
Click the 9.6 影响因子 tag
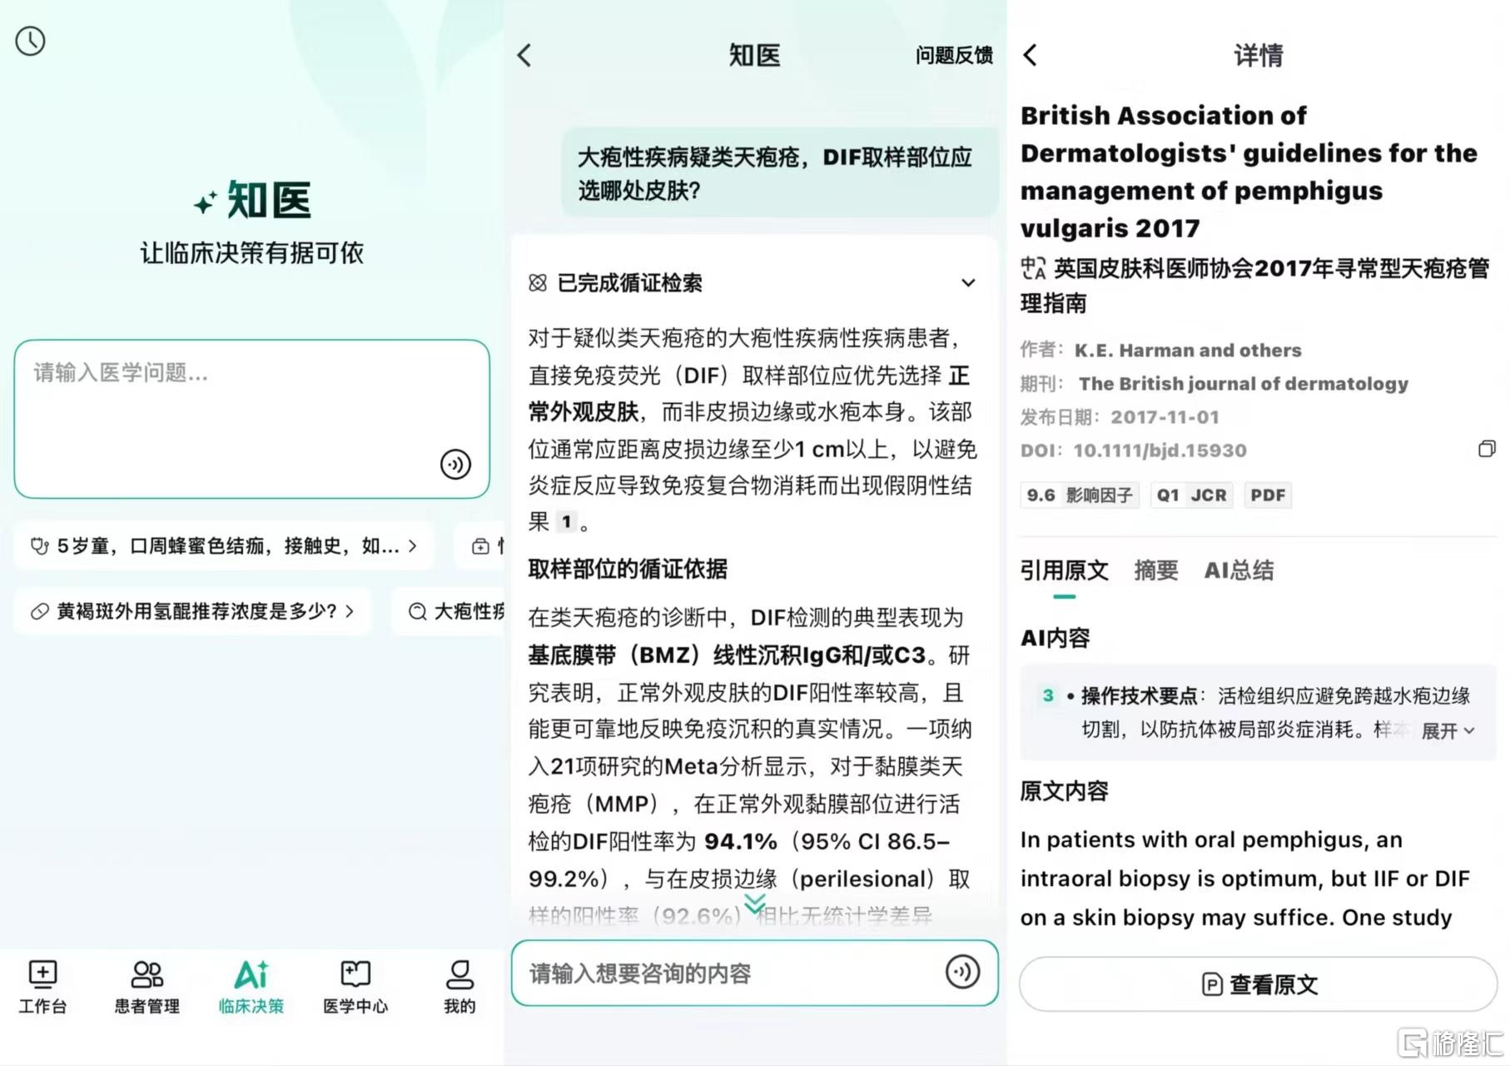(1079, 496)
